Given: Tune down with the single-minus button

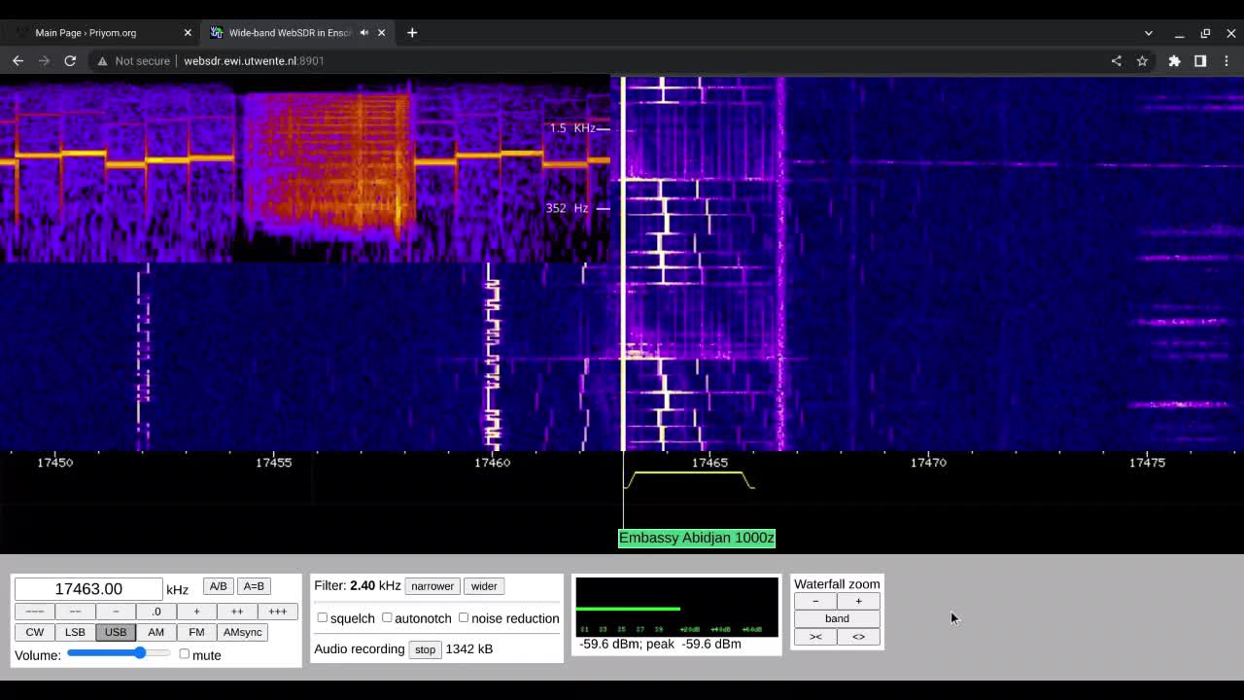Looking at the screenshot, I should (116, 612).
